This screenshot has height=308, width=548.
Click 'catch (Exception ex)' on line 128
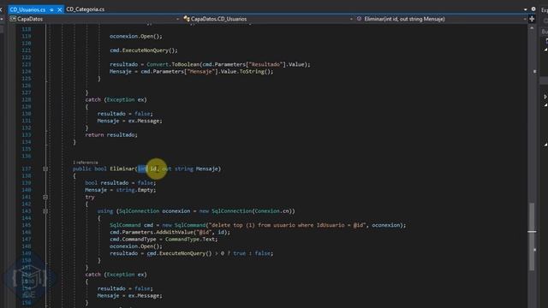click(116, 99)
